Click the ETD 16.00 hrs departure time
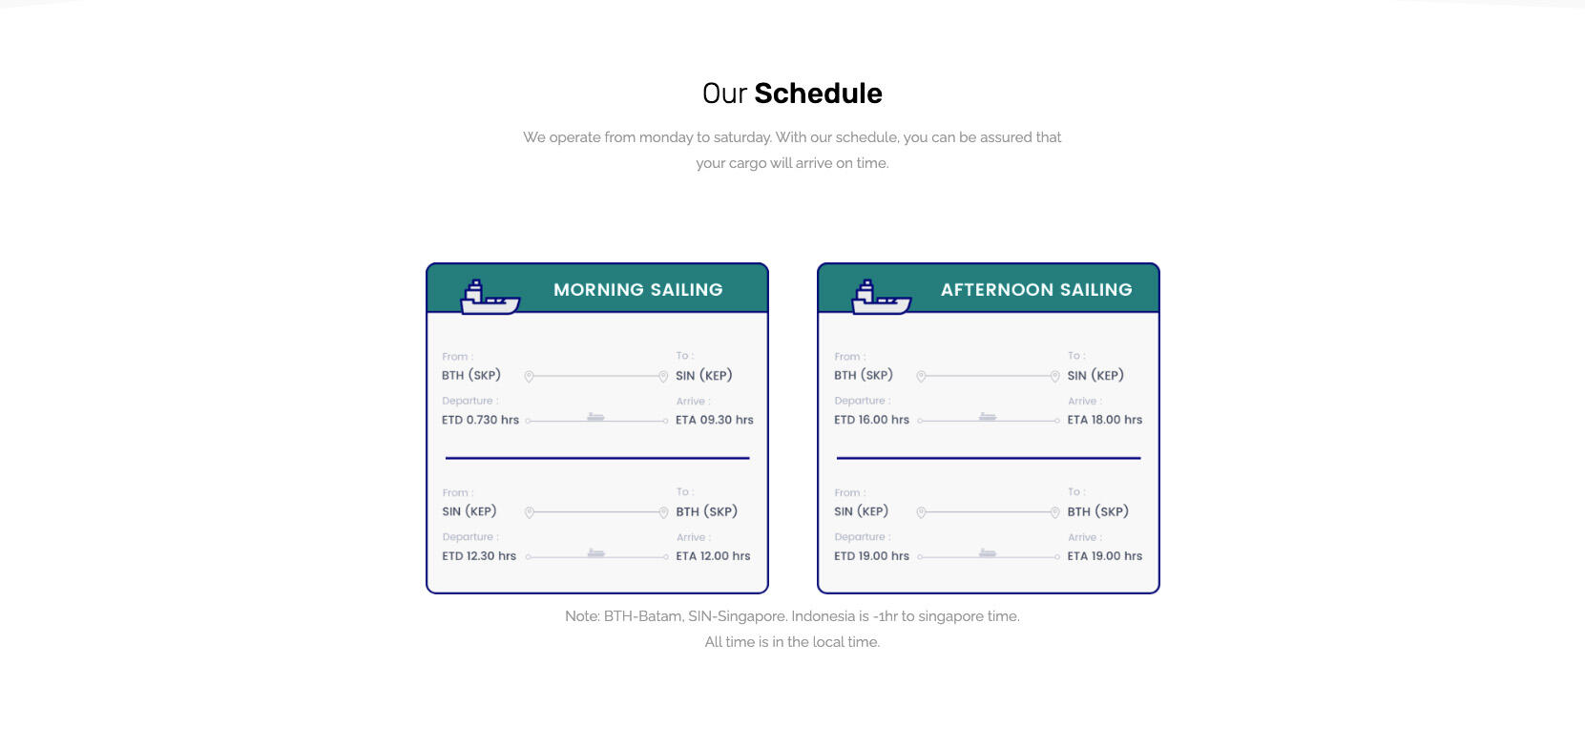The image size is (1585, 747). [871, 420]
